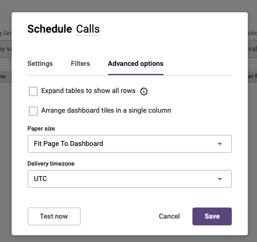This screenshot has width=257, height=242.
Task: Click the Delivery timezone label
Action: tap(51, 164)
